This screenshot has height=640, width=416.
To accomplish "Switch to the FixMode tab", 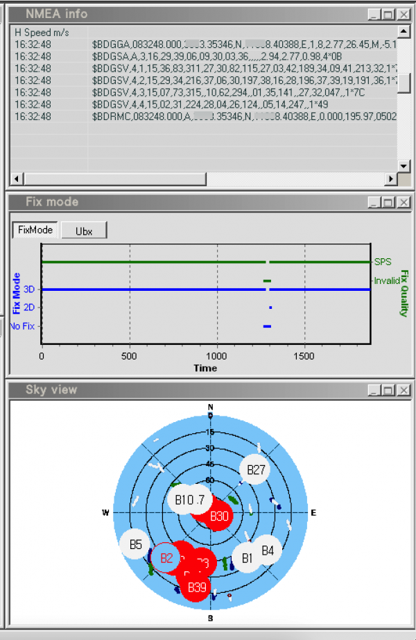I will (35, 230).
